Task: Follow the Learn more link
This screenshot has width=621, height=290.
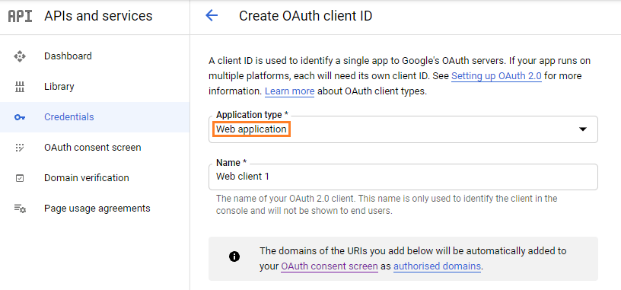Action: (x=289, y=91)
